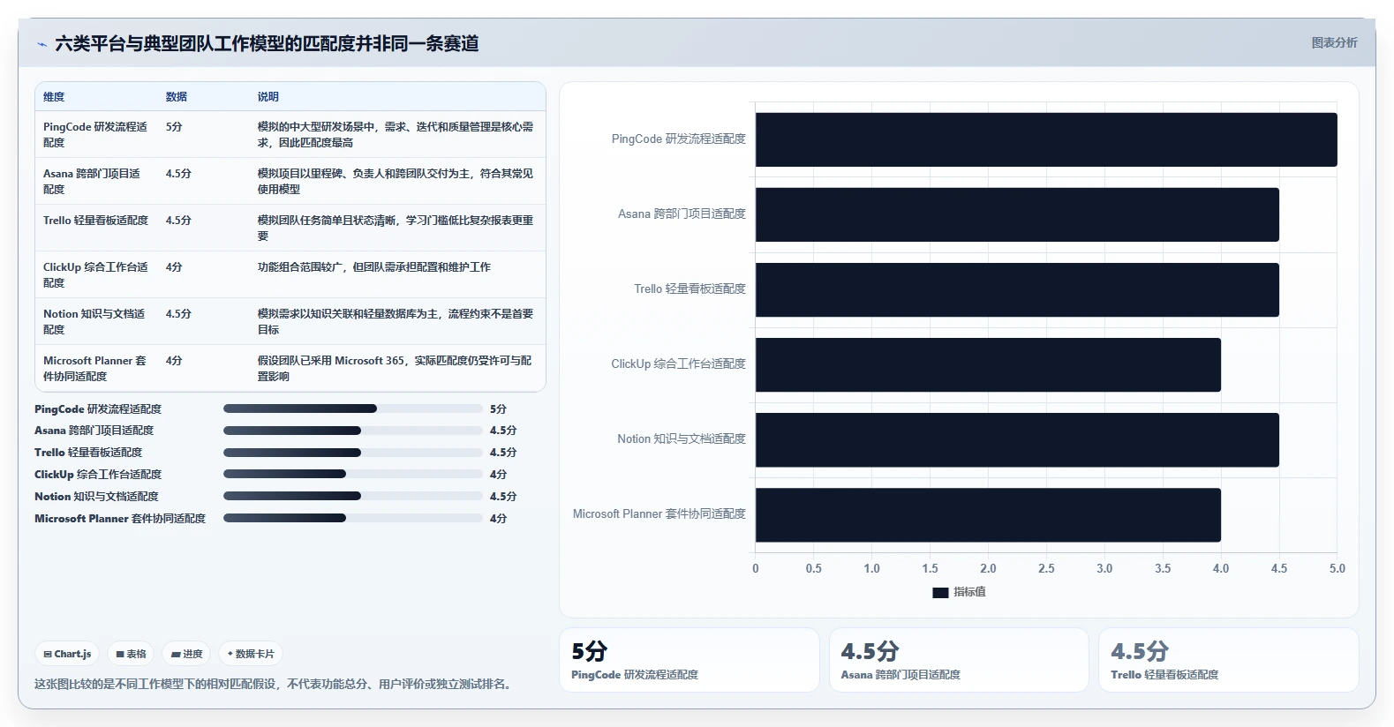Click the description starting 假设团队已采用 Microsoft 365

pos(396,368)
